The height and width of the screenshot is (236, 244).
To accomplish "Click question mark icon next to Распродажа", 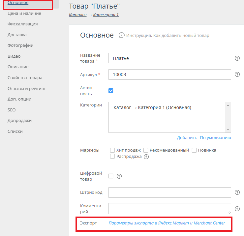I will 146,157.
